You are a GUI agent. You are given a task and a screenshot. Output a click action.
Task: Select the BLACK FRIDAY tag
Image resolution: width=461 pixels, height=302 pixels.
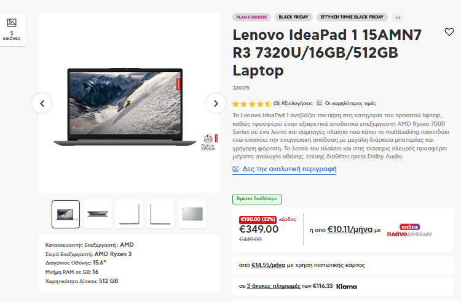293,17
